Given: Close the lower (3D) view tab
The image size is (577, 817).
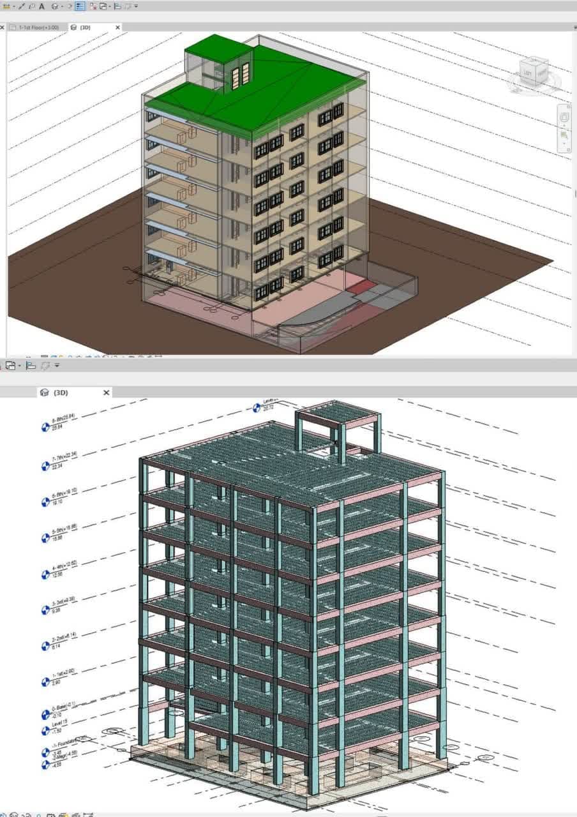Looking at the screenshot, I should tap(107, 393).
